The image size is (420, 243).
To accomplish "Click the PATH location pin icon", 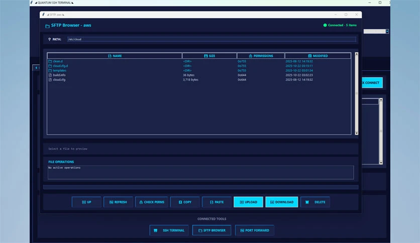I will 49,39.
